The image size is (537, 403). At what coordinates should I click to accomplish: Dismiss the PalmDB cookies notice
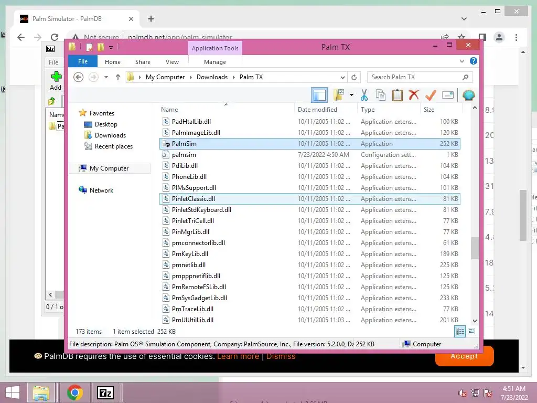click(281, 356)
